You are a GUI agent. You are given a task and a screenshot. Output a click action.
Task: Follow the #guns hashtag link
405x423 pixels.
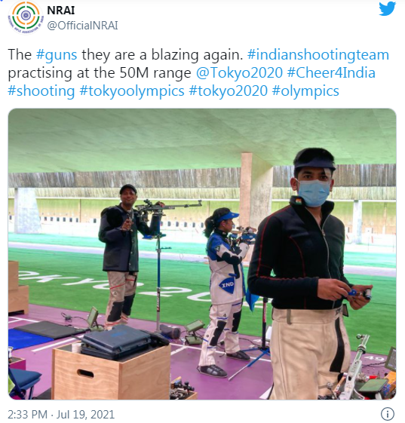[57, 55]
